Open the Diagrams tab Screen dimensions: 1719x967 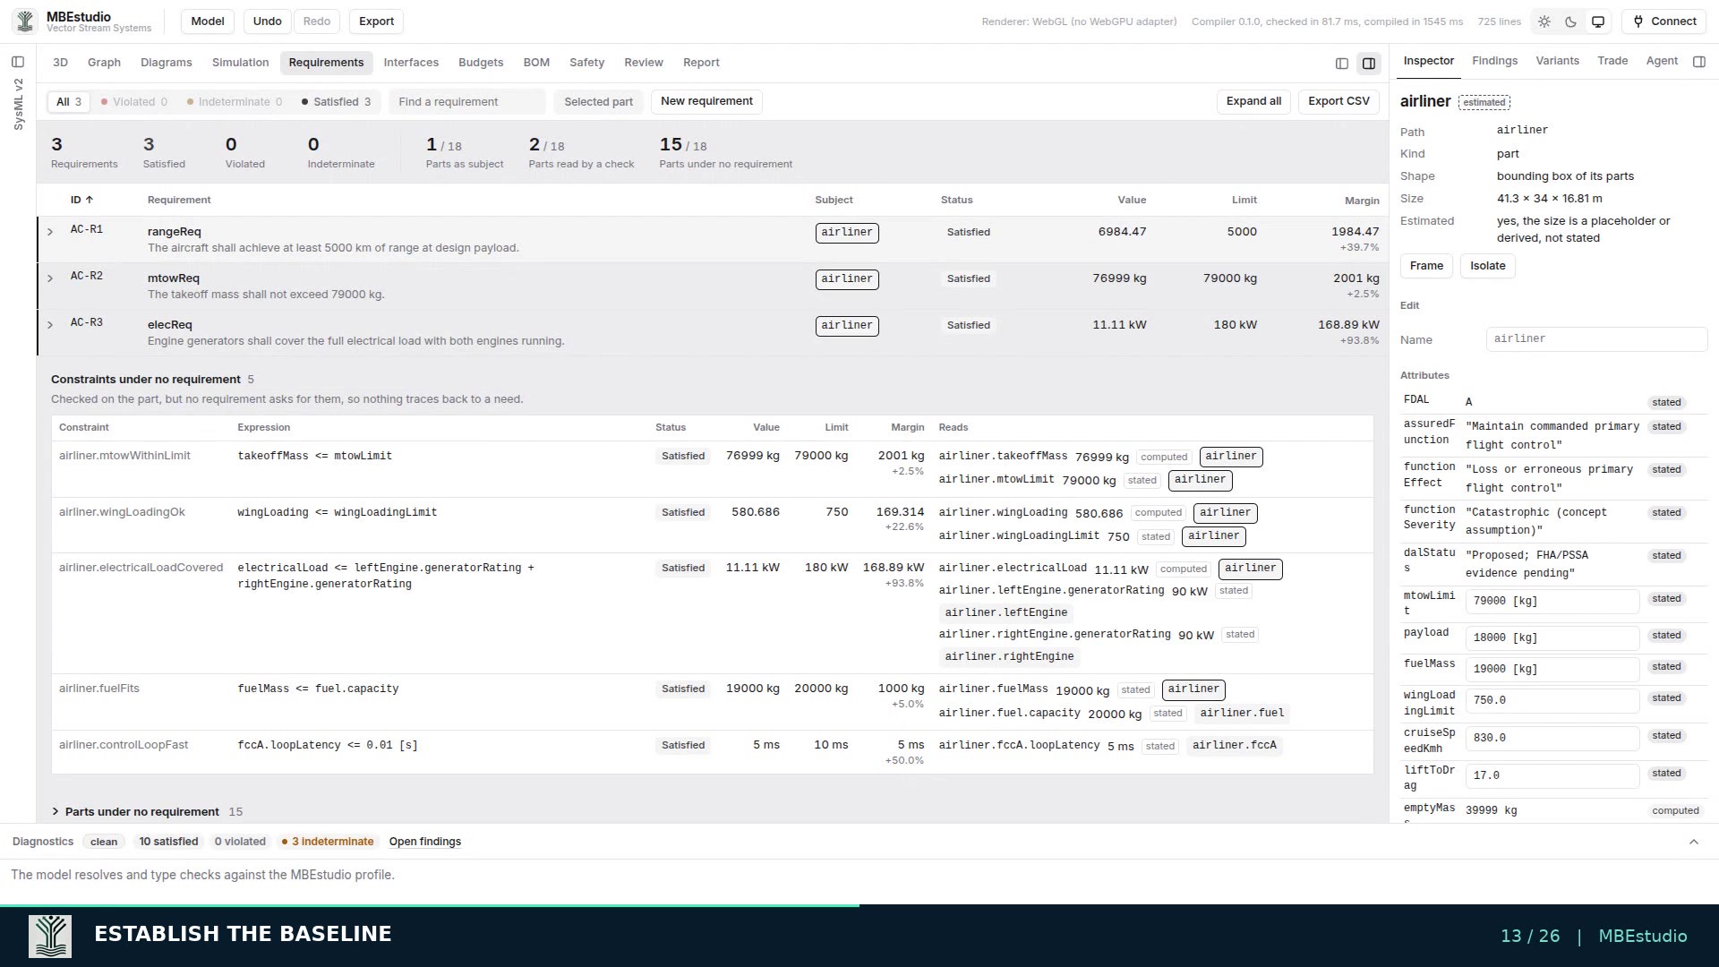pos(167,63)
